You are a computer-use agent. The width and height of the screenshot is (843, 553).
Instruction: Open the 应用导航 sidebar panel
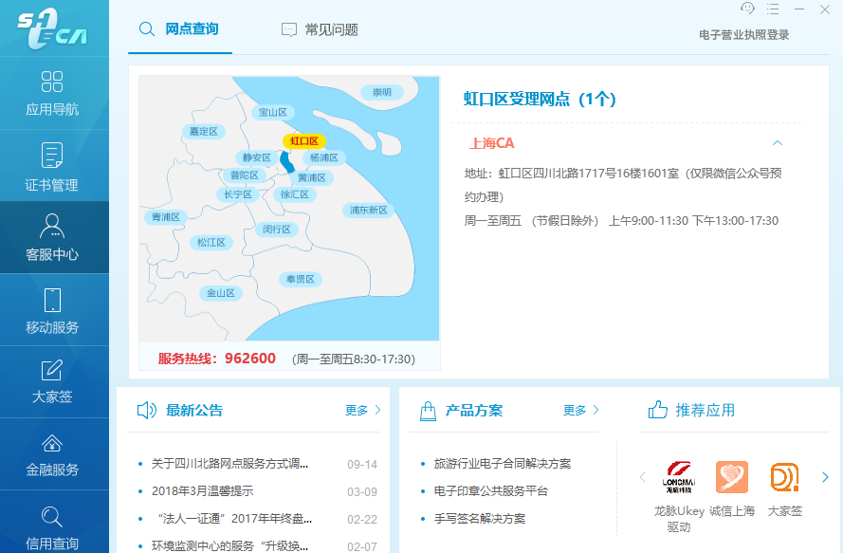click(x=54, y=94)
